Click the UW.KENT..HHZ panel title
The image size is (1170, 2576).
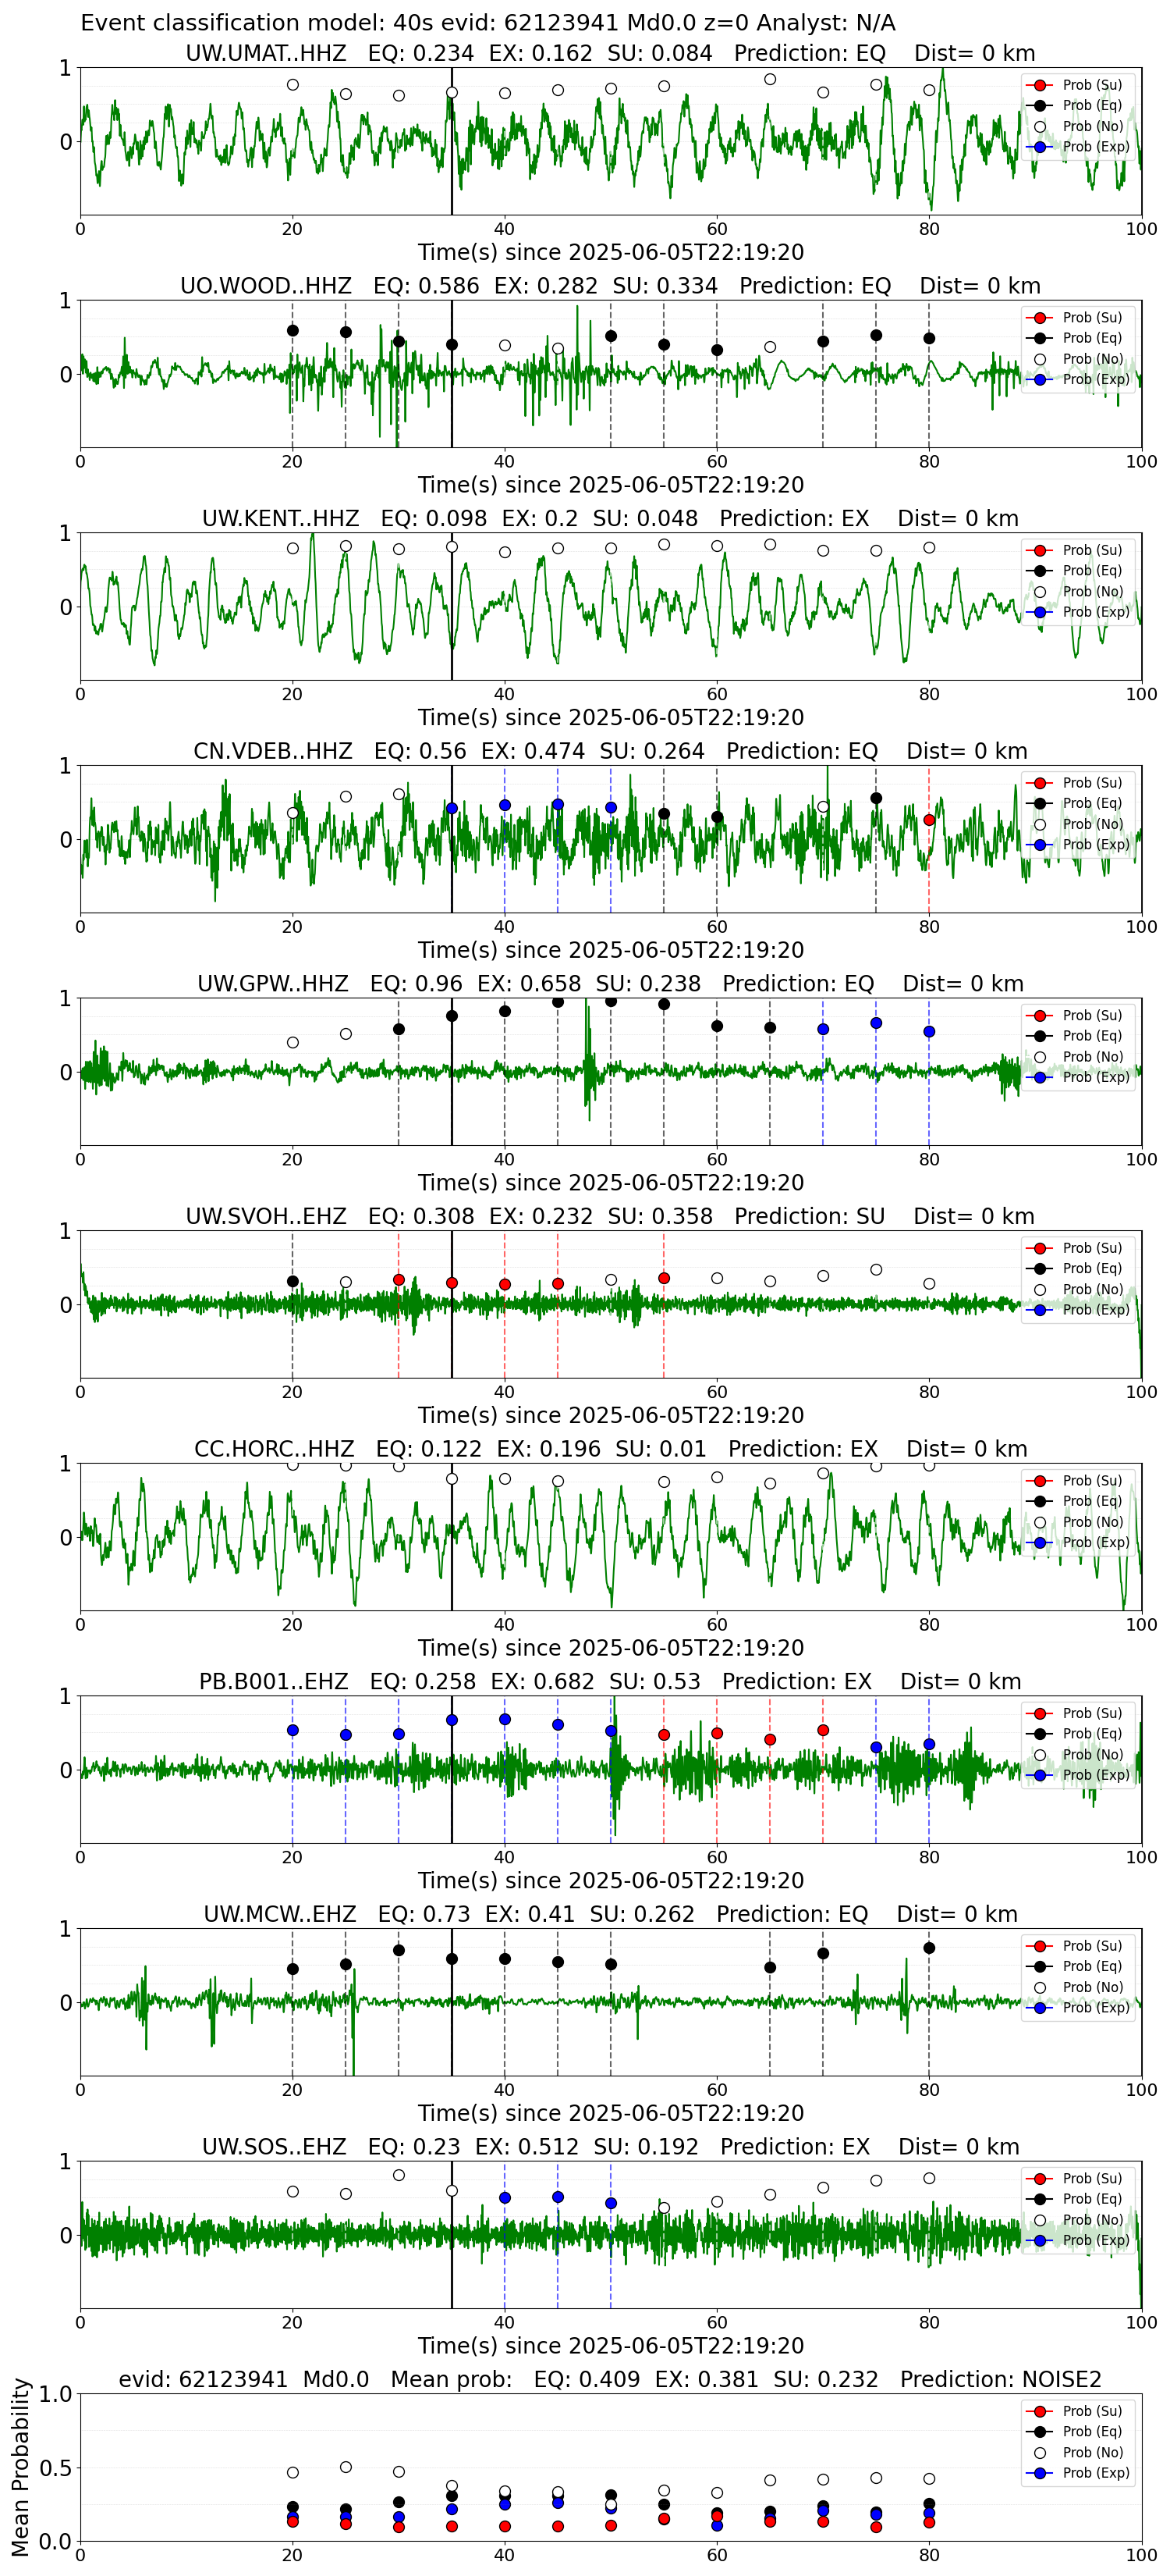click(x=611, y=518)
